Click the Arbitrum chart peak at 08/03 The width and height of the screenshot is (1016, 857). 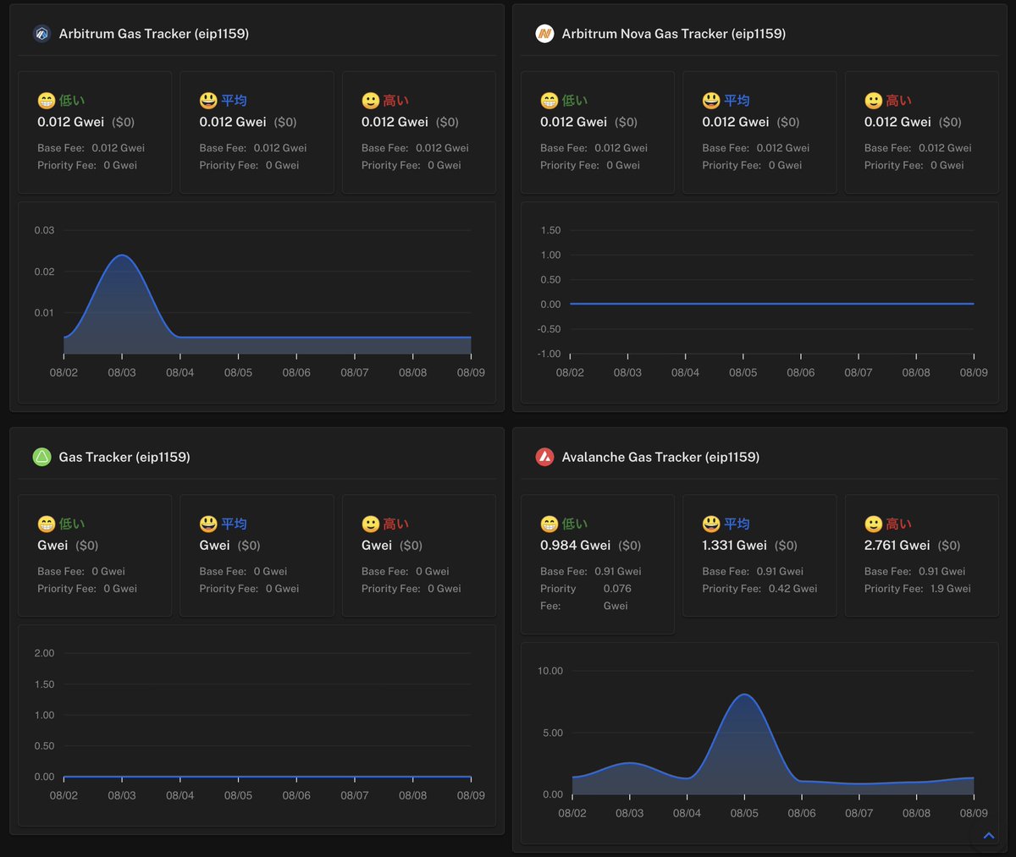(122, 255)
